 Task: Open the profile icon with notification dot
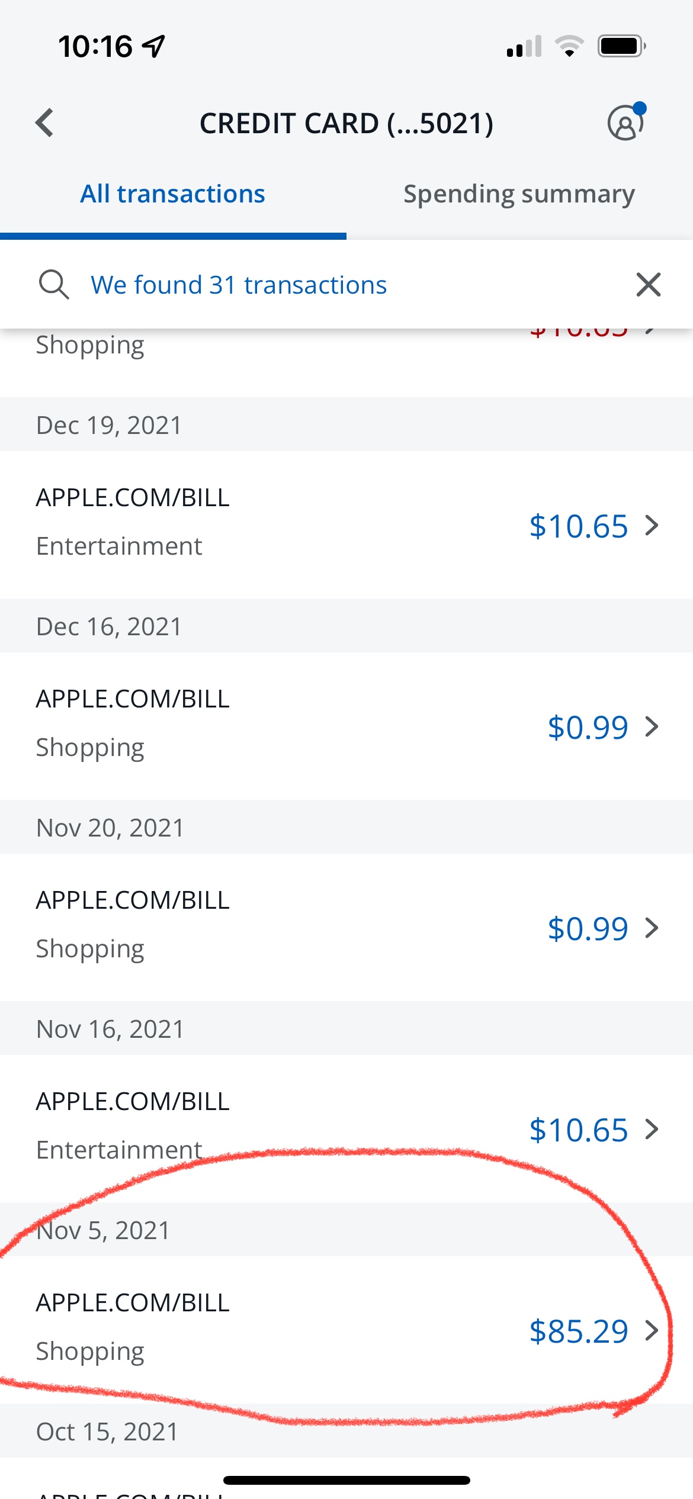coord(625,123)
